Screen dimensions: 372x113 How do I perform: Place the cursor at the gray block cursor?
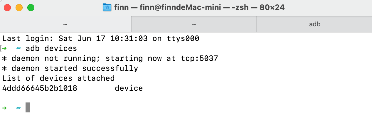coord(28,107)
